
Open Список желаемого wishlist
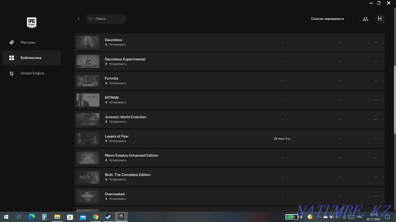pyautogui.click(x=327, y=19)
